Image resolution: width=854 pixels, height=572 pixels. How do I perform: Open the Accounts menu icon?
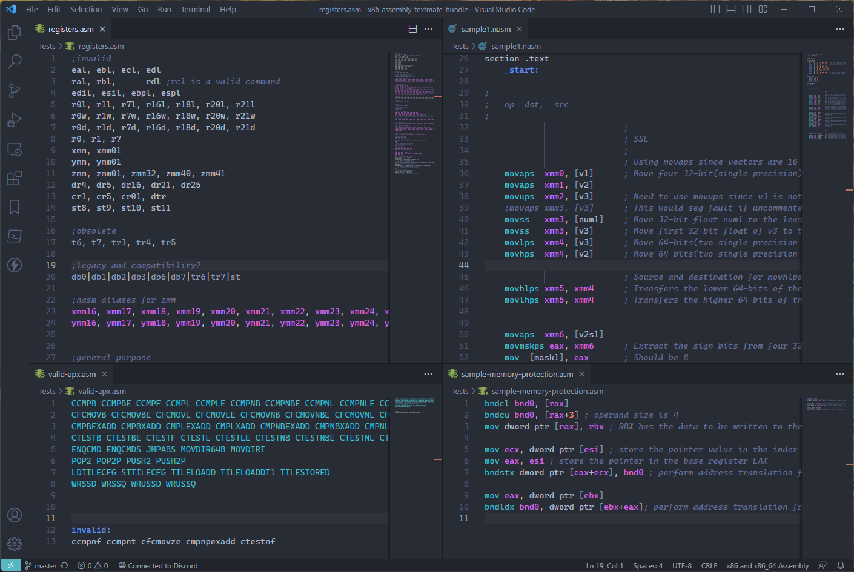pyautogui.click(x=15, y=515)
